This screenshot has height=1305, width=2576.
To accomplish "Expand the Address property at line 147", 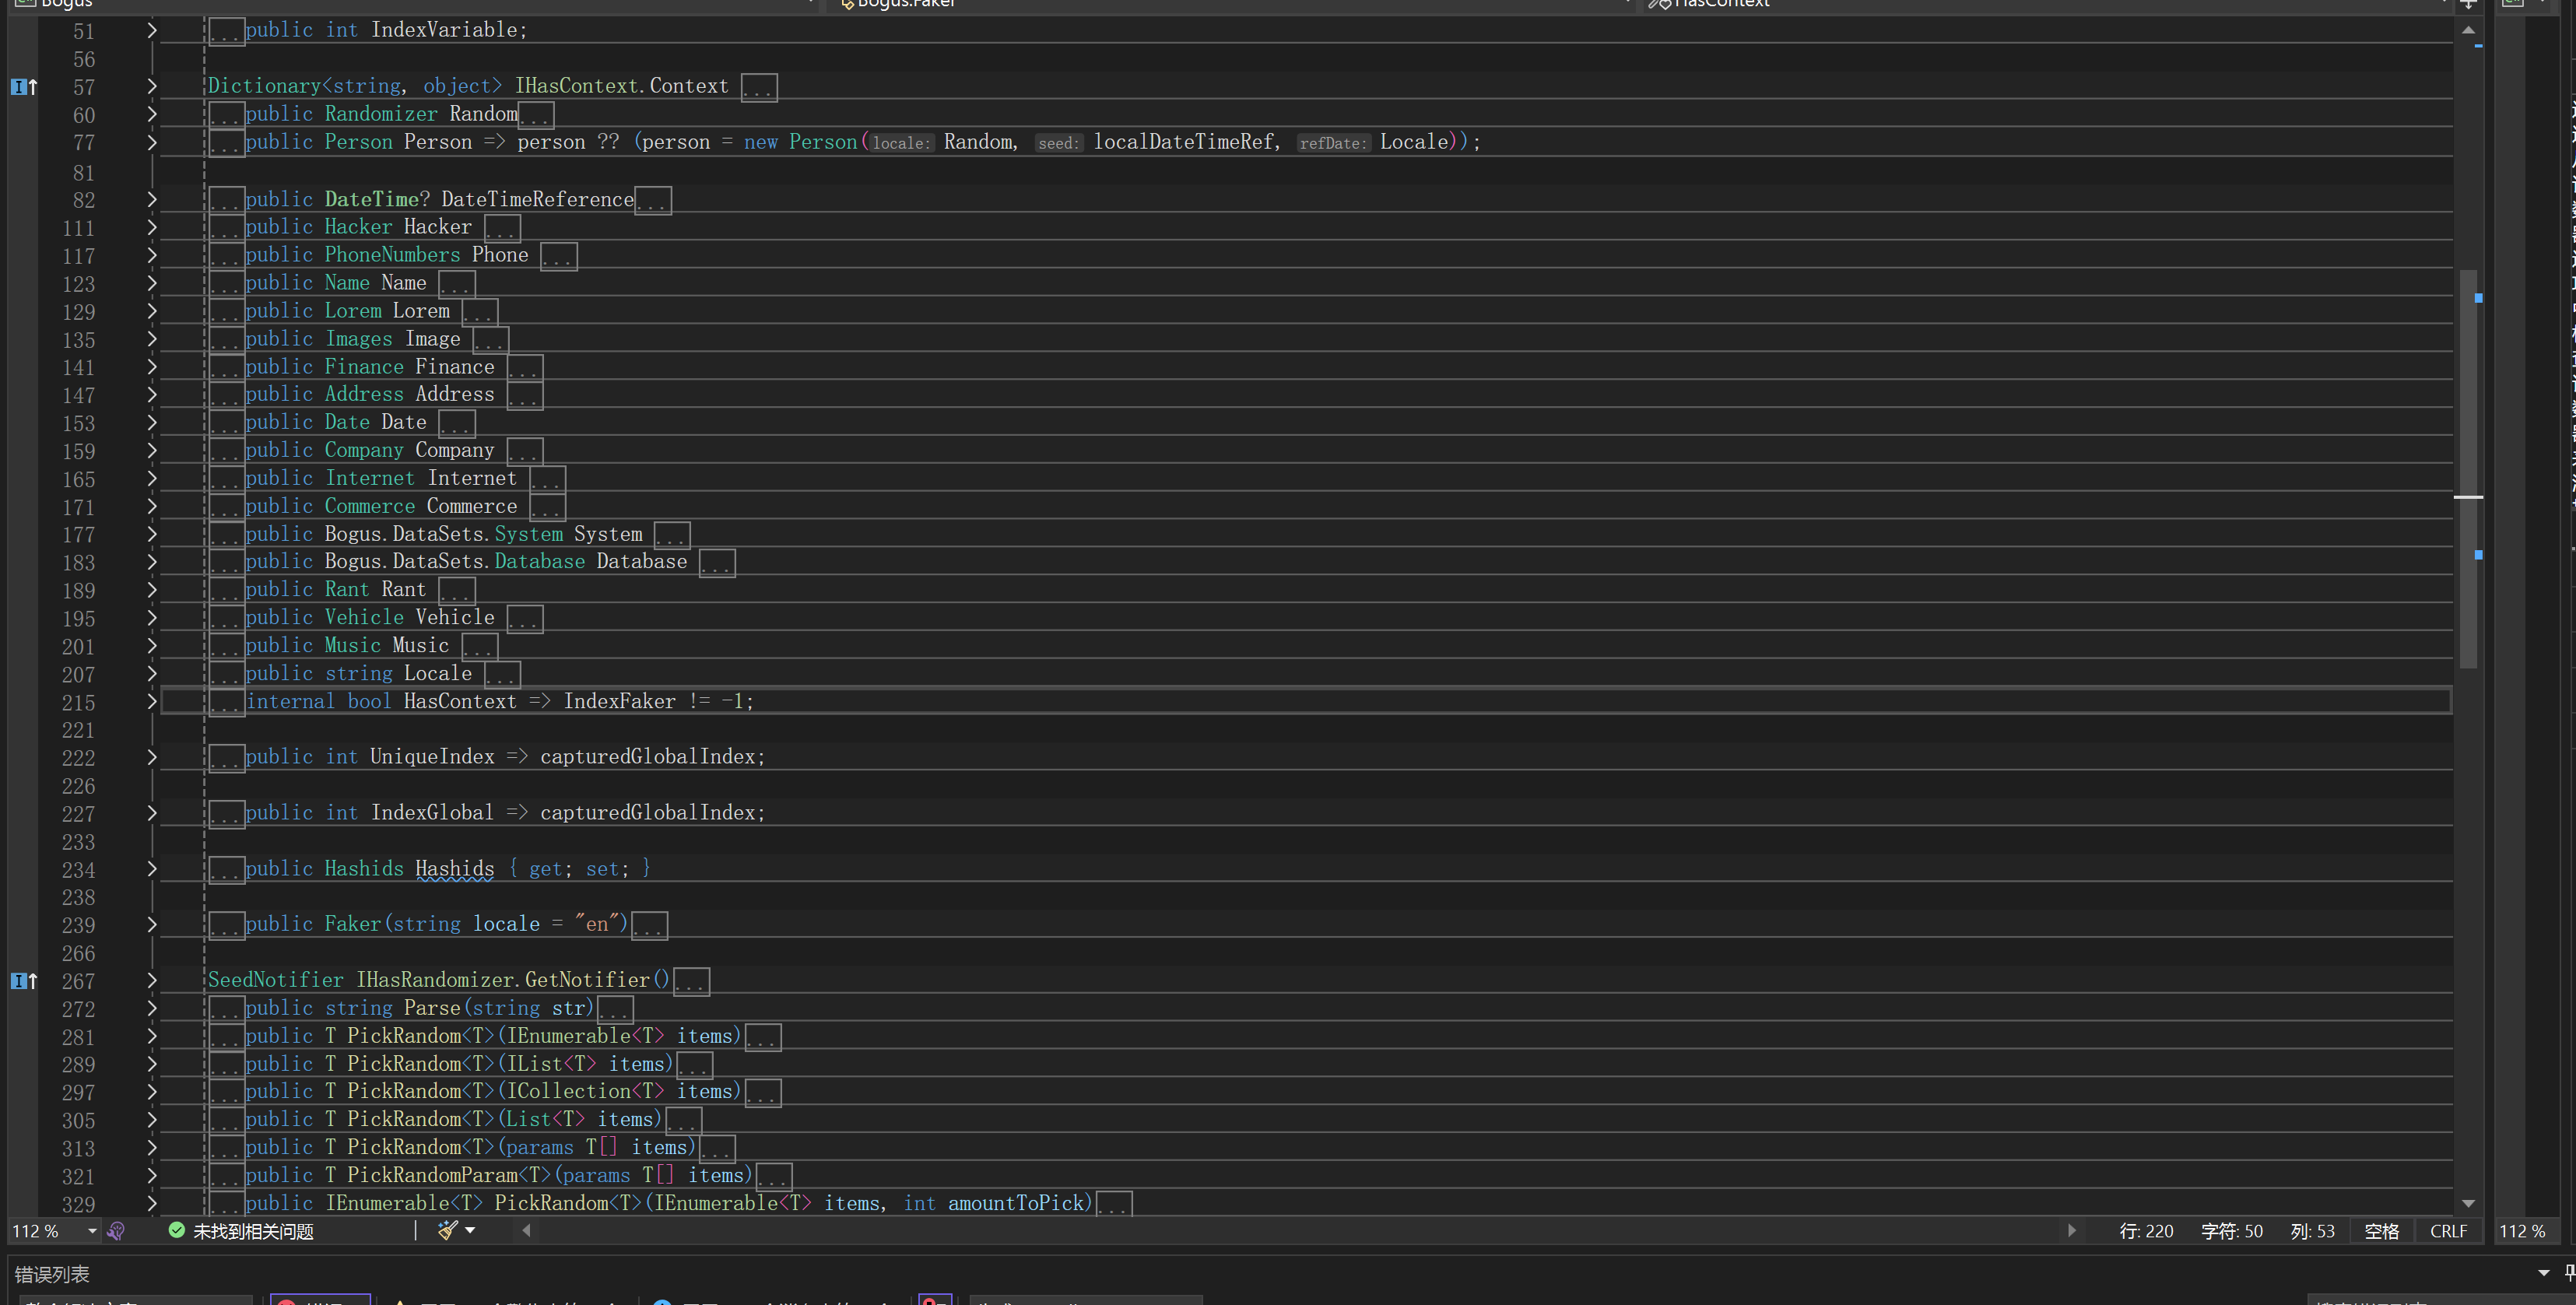I will [x=152, y=394].
